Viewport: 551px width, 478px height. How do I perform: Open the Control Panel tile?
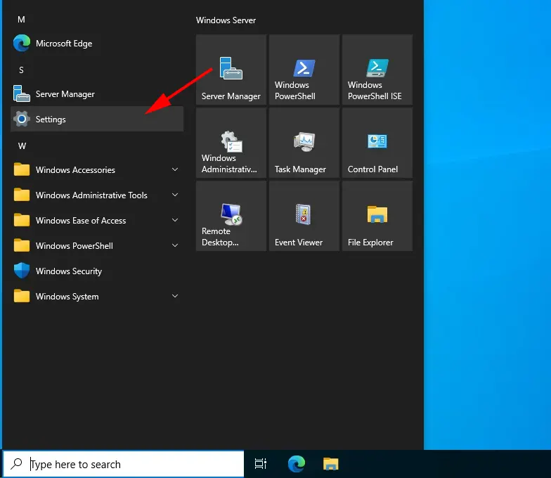[377, 143]
